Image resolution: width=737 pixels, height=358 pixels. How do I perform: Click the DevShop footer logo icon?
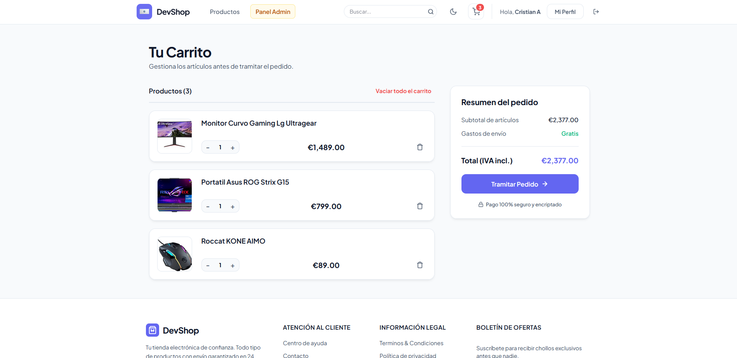tap(153, 330)
